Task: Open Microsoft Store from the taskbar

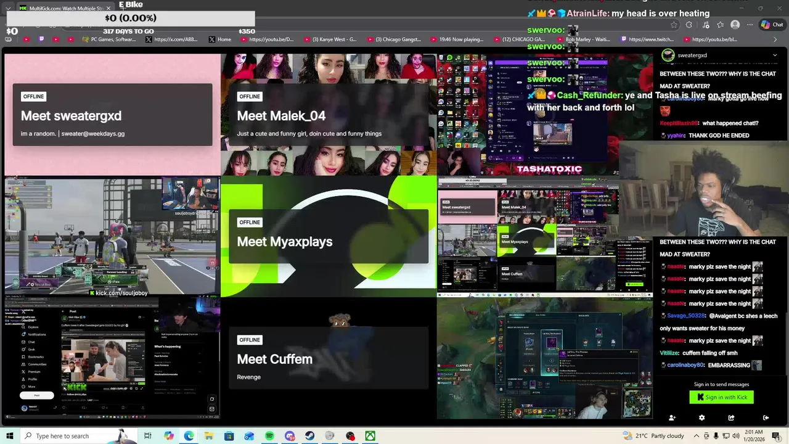Action: pos(229,436)
